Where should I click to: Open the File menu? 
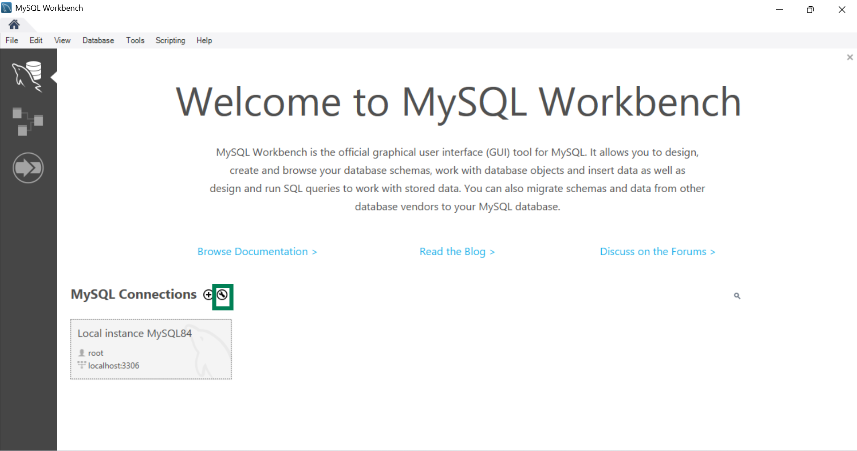tap(11, 40)
